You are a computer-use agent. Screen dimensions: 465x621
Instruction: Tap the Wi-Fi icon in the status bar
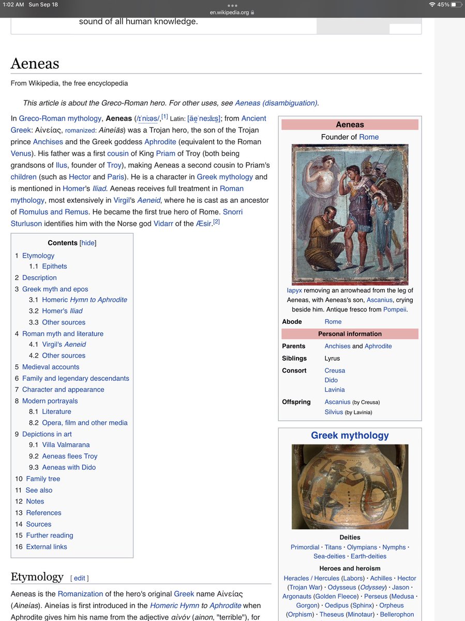pyautogui.click(x=433, y=5)
